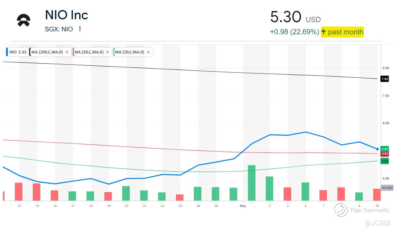Click the red volume bar above date 12
The width and height of the screenshot is (398, 232).
click(x=19, y=192)
